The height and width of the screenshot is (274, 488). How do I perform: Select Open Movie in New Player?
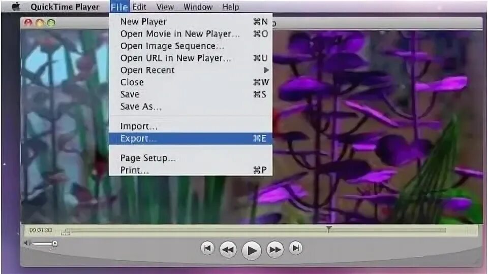click(x=191, y=33)
